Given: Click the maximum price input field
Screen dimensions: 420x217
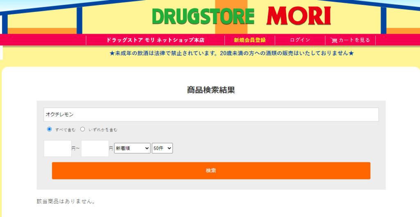Looking at the screenshot, I should [x=95, y=148].
